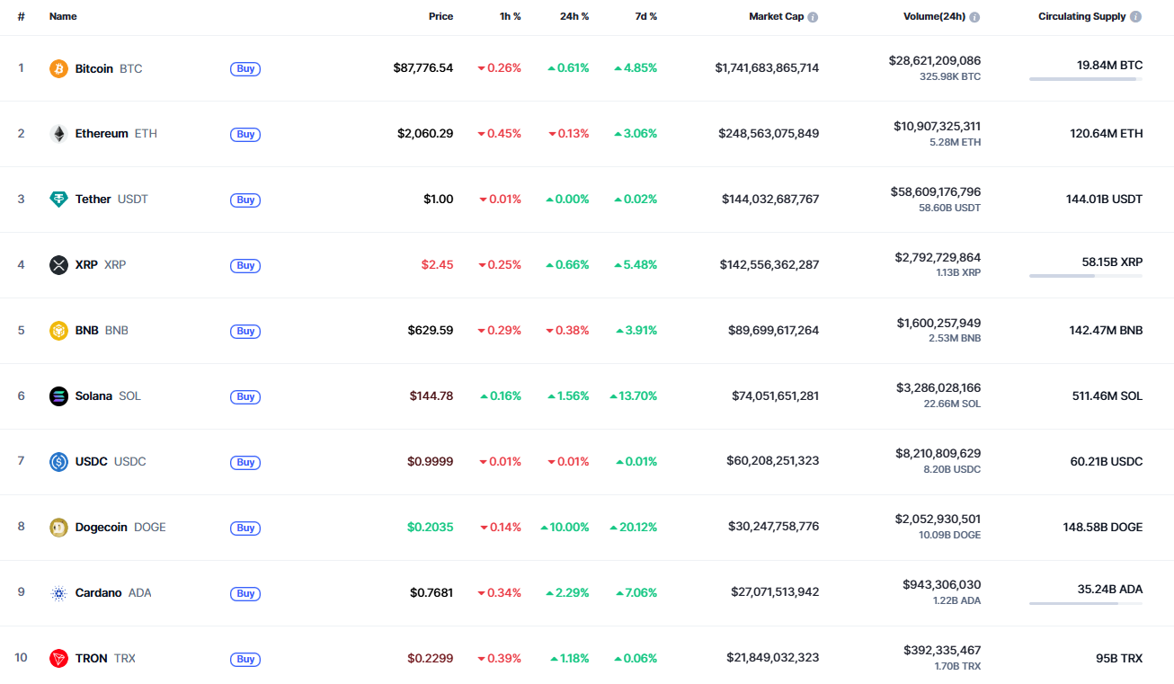Viewport: 1174px width, 684px height.
Task: Click the TRON logo icon
Action: (x=58, y=659)
